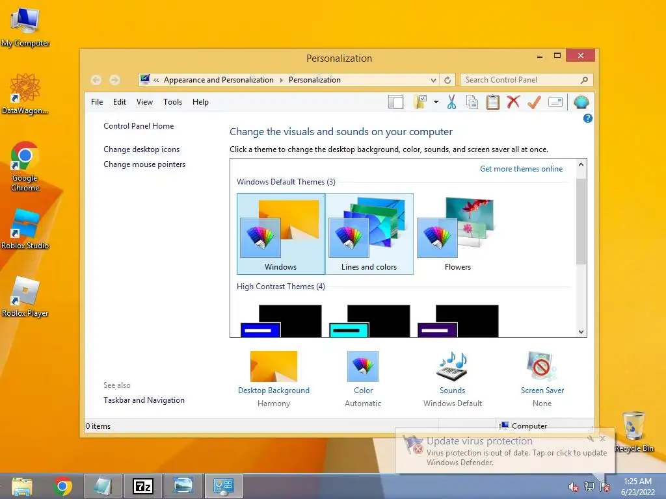Click Get more themes online
This screenshot has height=499, width=666.
[x=521, y=169]
